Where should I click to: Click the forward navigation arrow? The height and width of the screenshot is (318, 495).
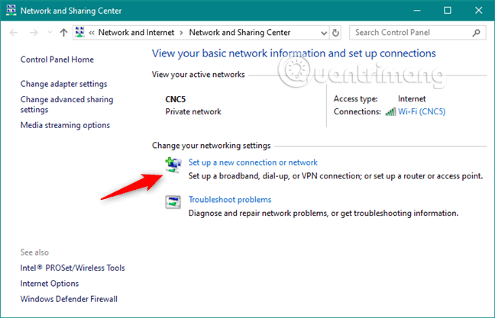coord(34,33)
